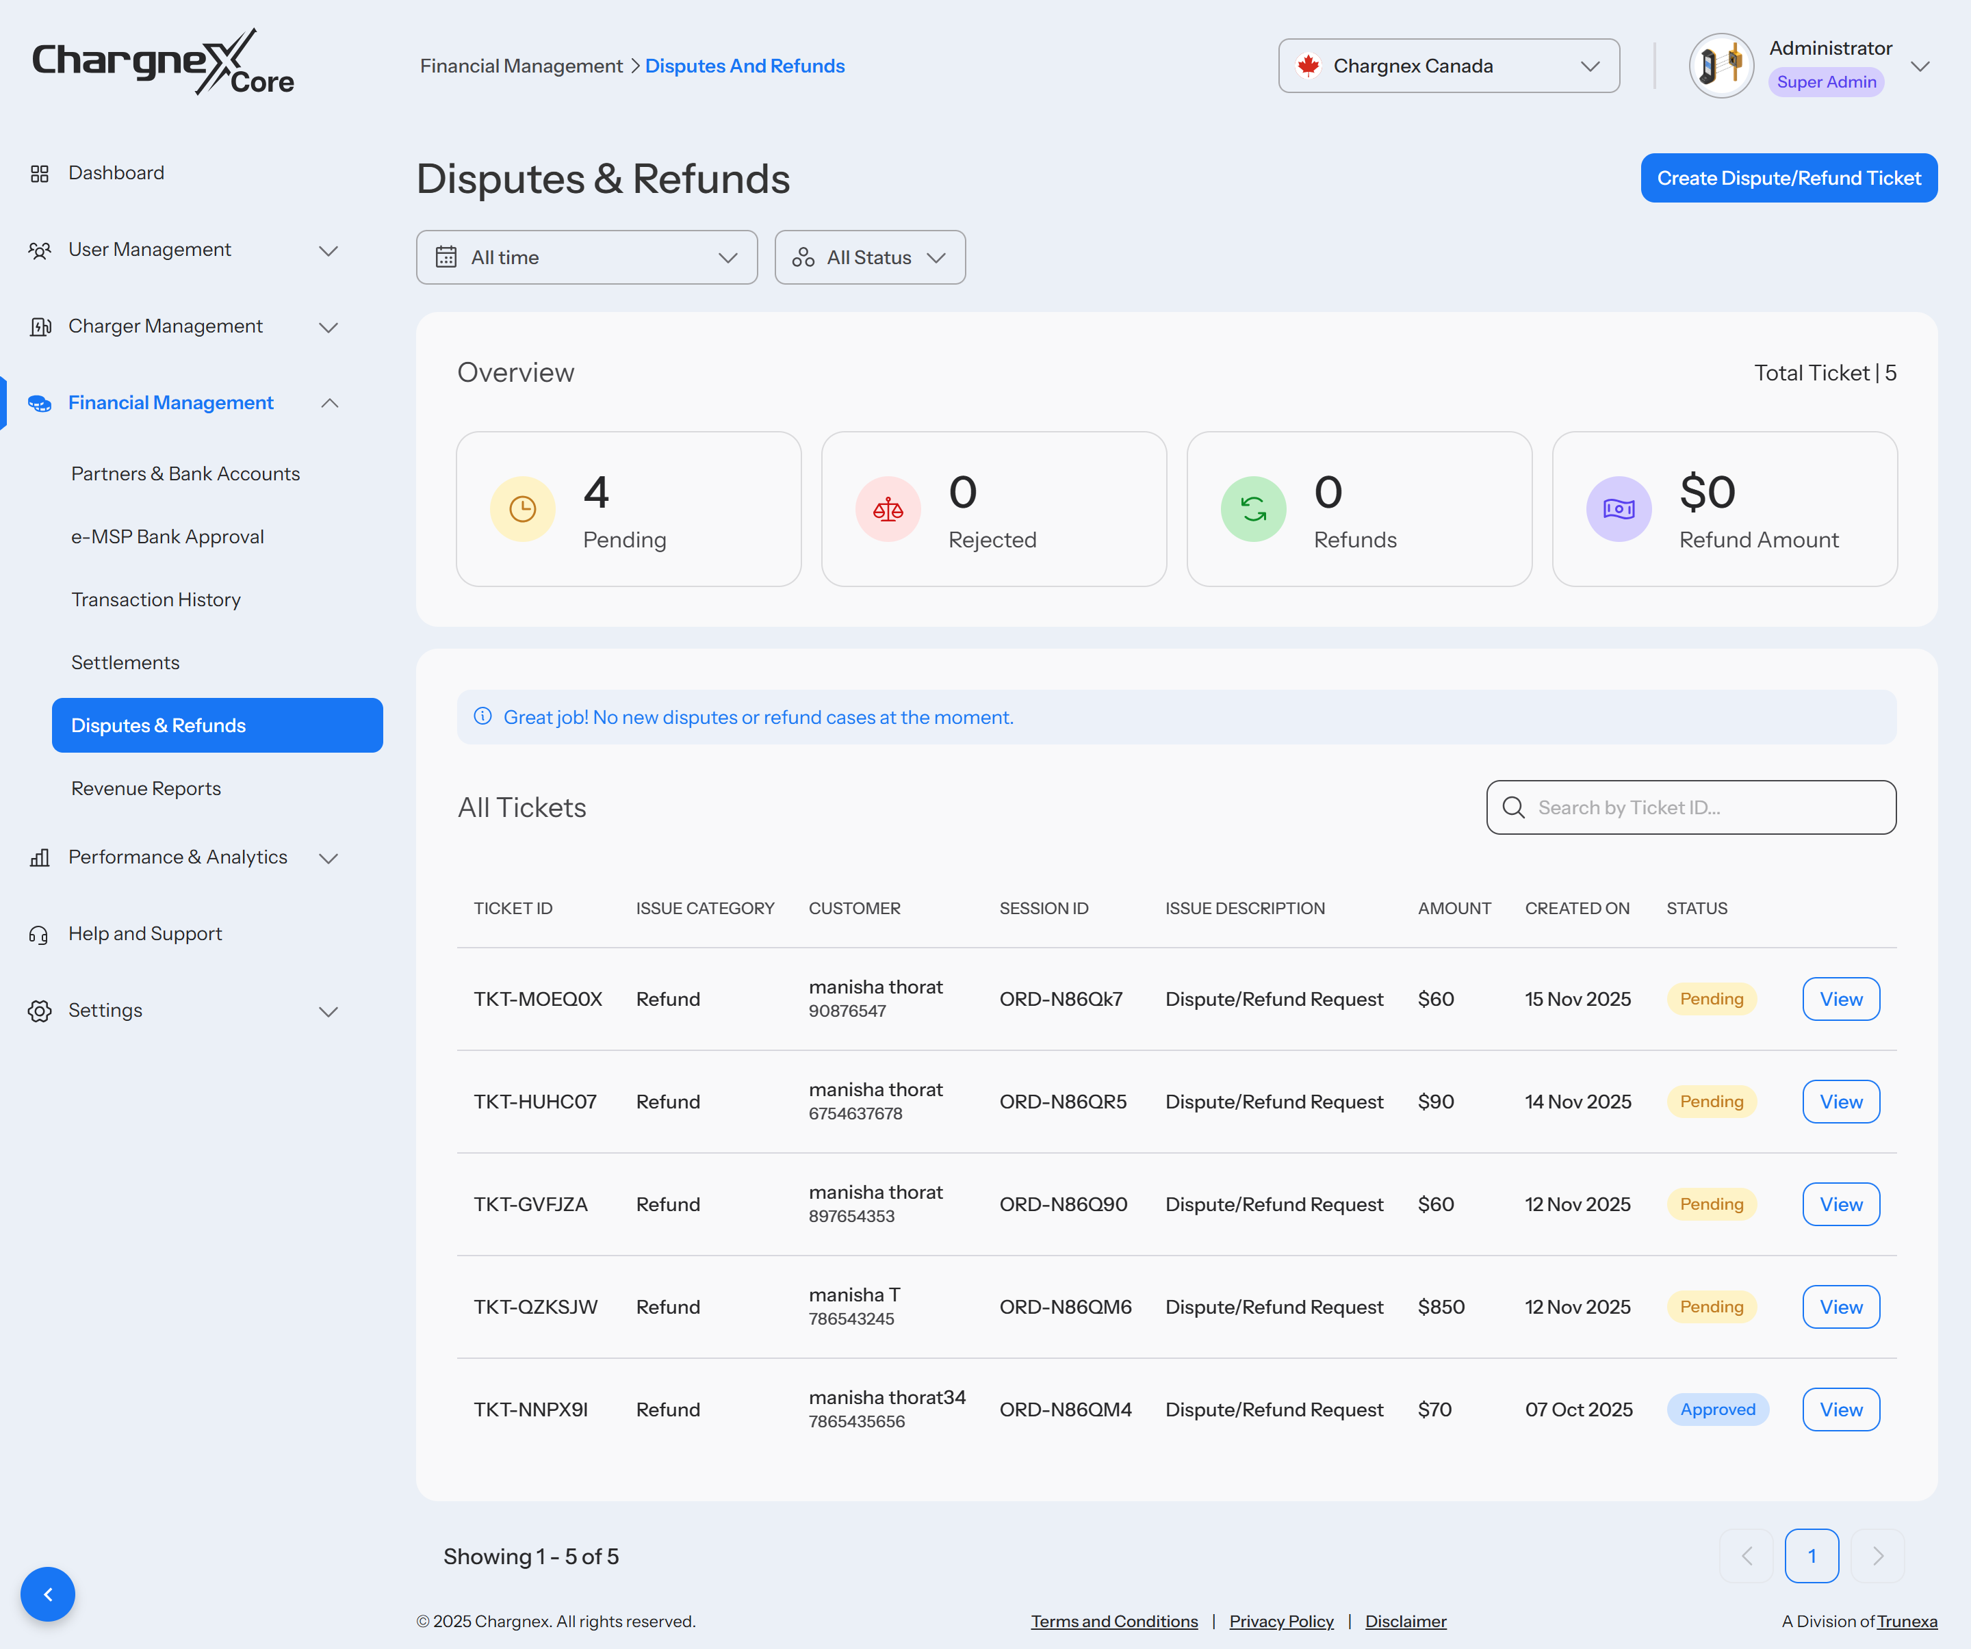Click Create Dispute/Refund Ticket button

(x=1788, y=179)
